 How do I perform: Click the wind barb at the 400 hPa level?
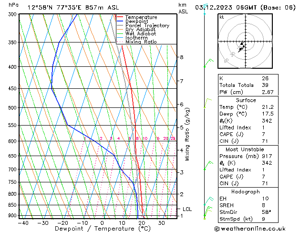[208, 63]
